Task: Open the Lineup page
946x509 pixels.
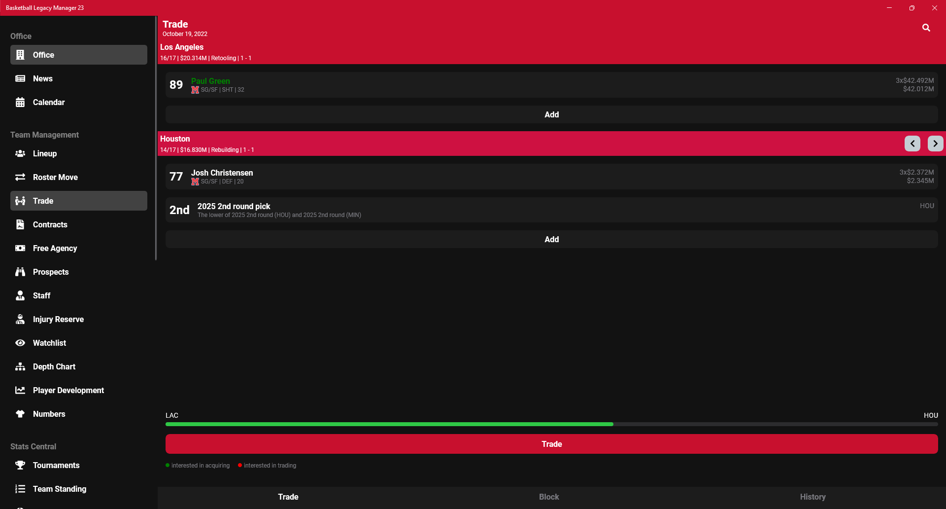Action: click(x=79, y=153)
